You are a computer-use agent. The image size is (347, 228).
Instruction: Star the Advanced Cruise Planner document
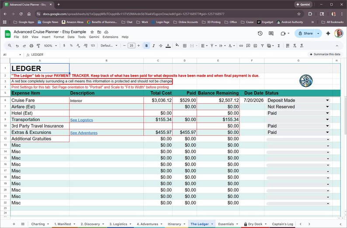point(92,32)
